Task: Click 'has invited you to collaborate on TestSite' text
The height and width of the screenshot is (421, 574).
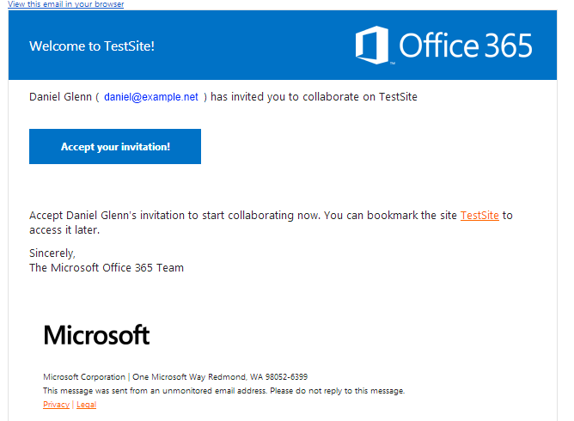Action: [x=314, y=97]
